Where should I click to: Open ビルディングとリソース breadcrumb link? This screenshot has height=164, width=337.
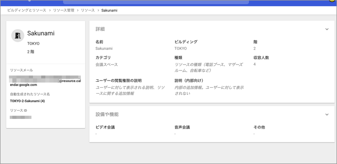click(x=27, y=10)
